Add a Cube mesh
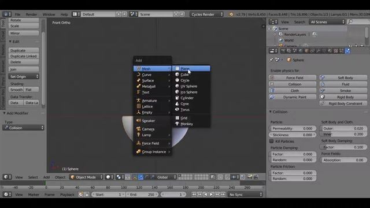Screen dimensions: 370x208 191,75
